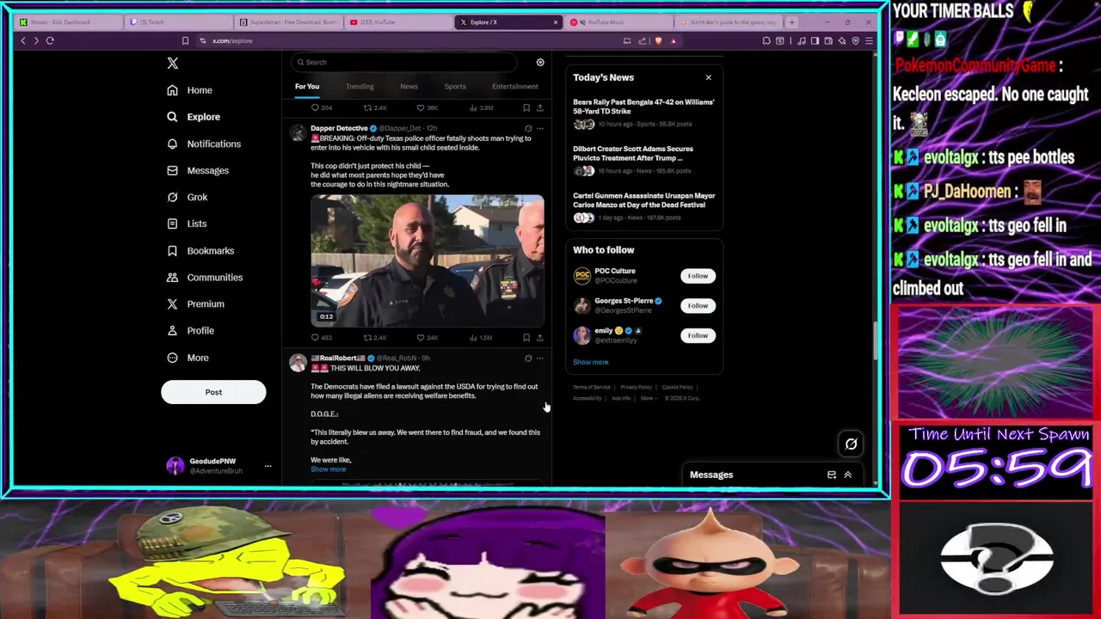Open RealRobert profile avatar

click(x=298, y=363)
